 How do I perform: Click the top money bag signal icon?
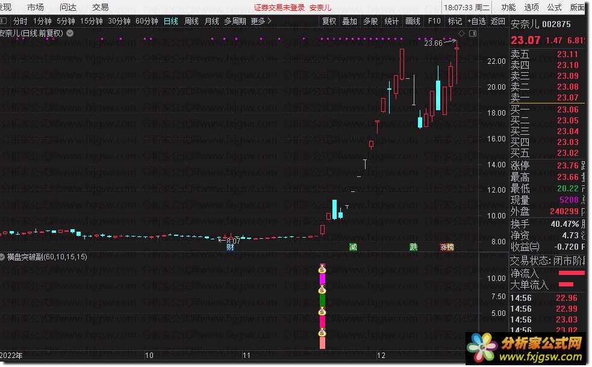pos(322,270)
